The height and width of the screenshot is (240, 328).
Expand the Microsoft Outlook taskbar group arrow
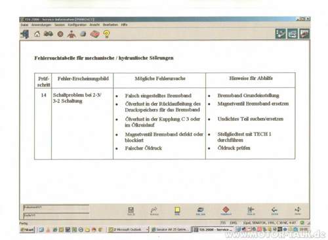click(x=147, y=230)
